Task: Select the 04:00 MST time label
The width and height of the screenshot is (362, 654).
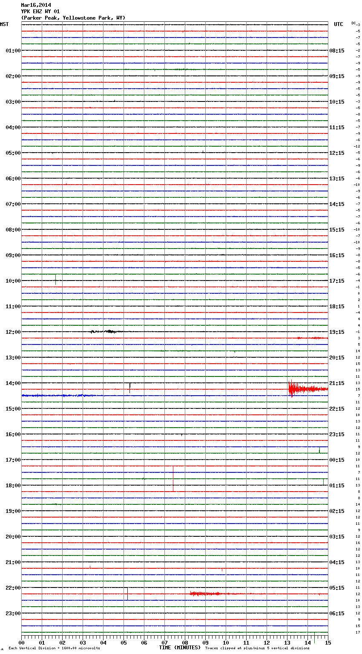Action: [13, 127]
